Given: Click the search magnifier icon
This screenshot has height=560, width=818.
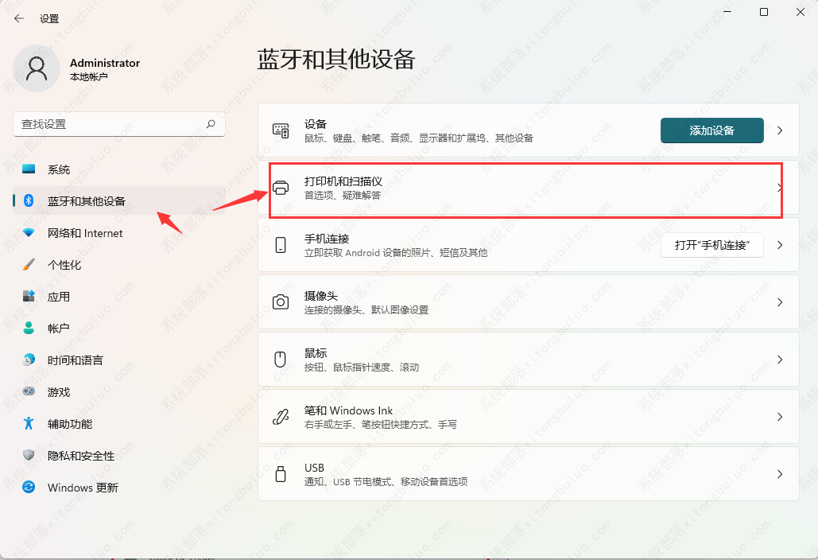Looking at the screenshot, I should tap(211, 124).
